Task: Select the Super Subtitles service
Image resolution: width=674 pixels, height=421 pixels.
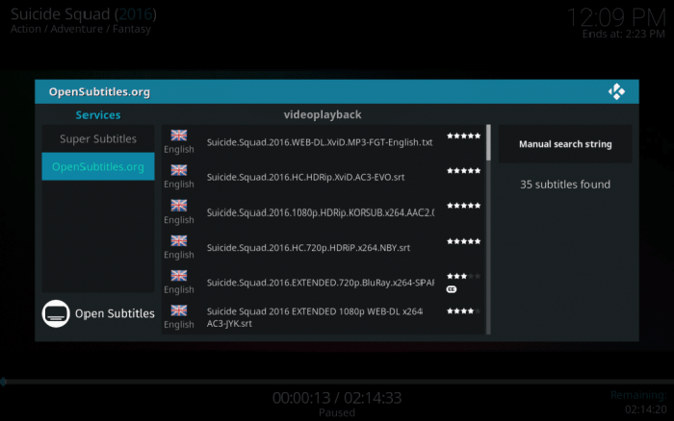Action: pyautogui.click(x=98, y=138)
